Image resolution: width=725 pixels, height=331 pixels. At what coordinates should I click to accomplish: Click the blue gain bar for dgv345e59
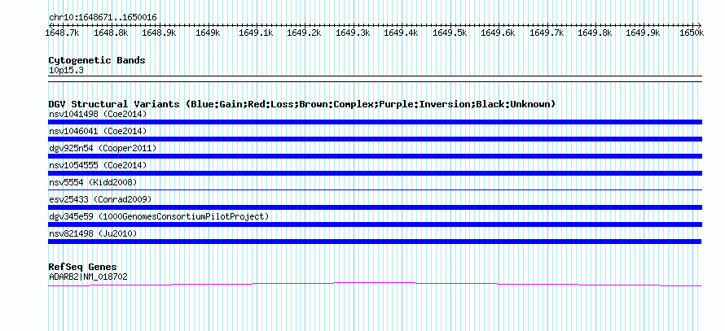point(375,224)
